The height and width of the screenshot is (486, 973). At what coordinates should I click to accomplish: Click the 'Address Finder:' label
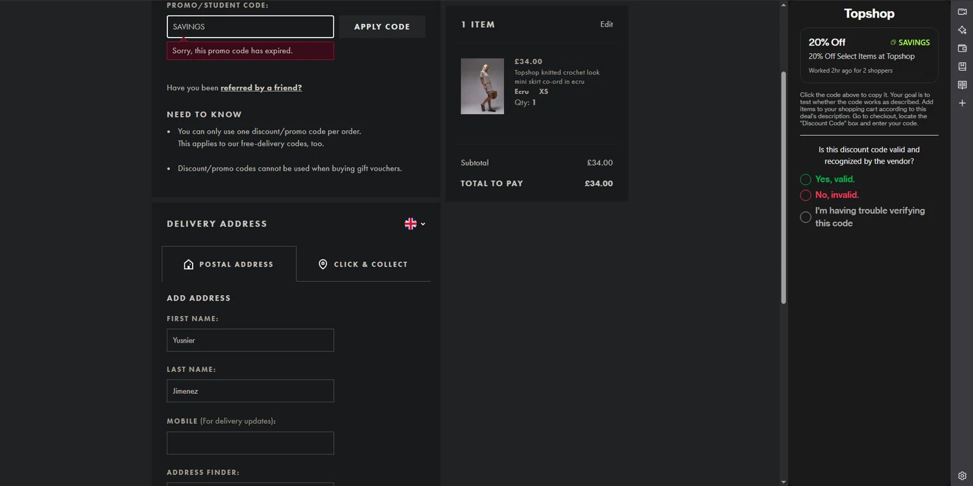[203, 472]
